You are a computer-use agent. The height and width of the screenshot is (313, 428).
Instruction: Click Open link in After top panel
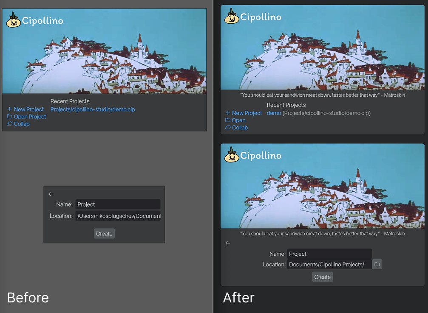pos(238,120)
